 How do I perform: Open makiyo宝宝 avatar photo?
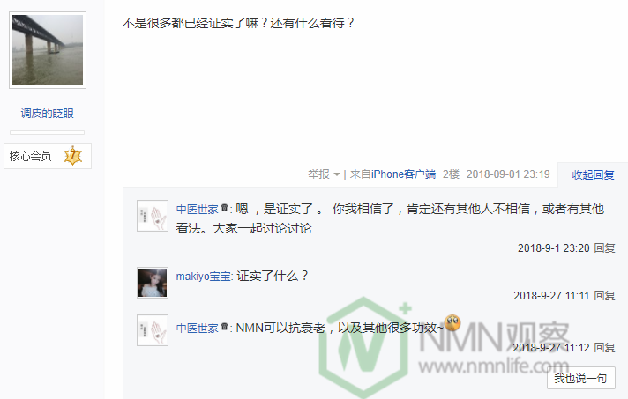(x=153, y=283)
